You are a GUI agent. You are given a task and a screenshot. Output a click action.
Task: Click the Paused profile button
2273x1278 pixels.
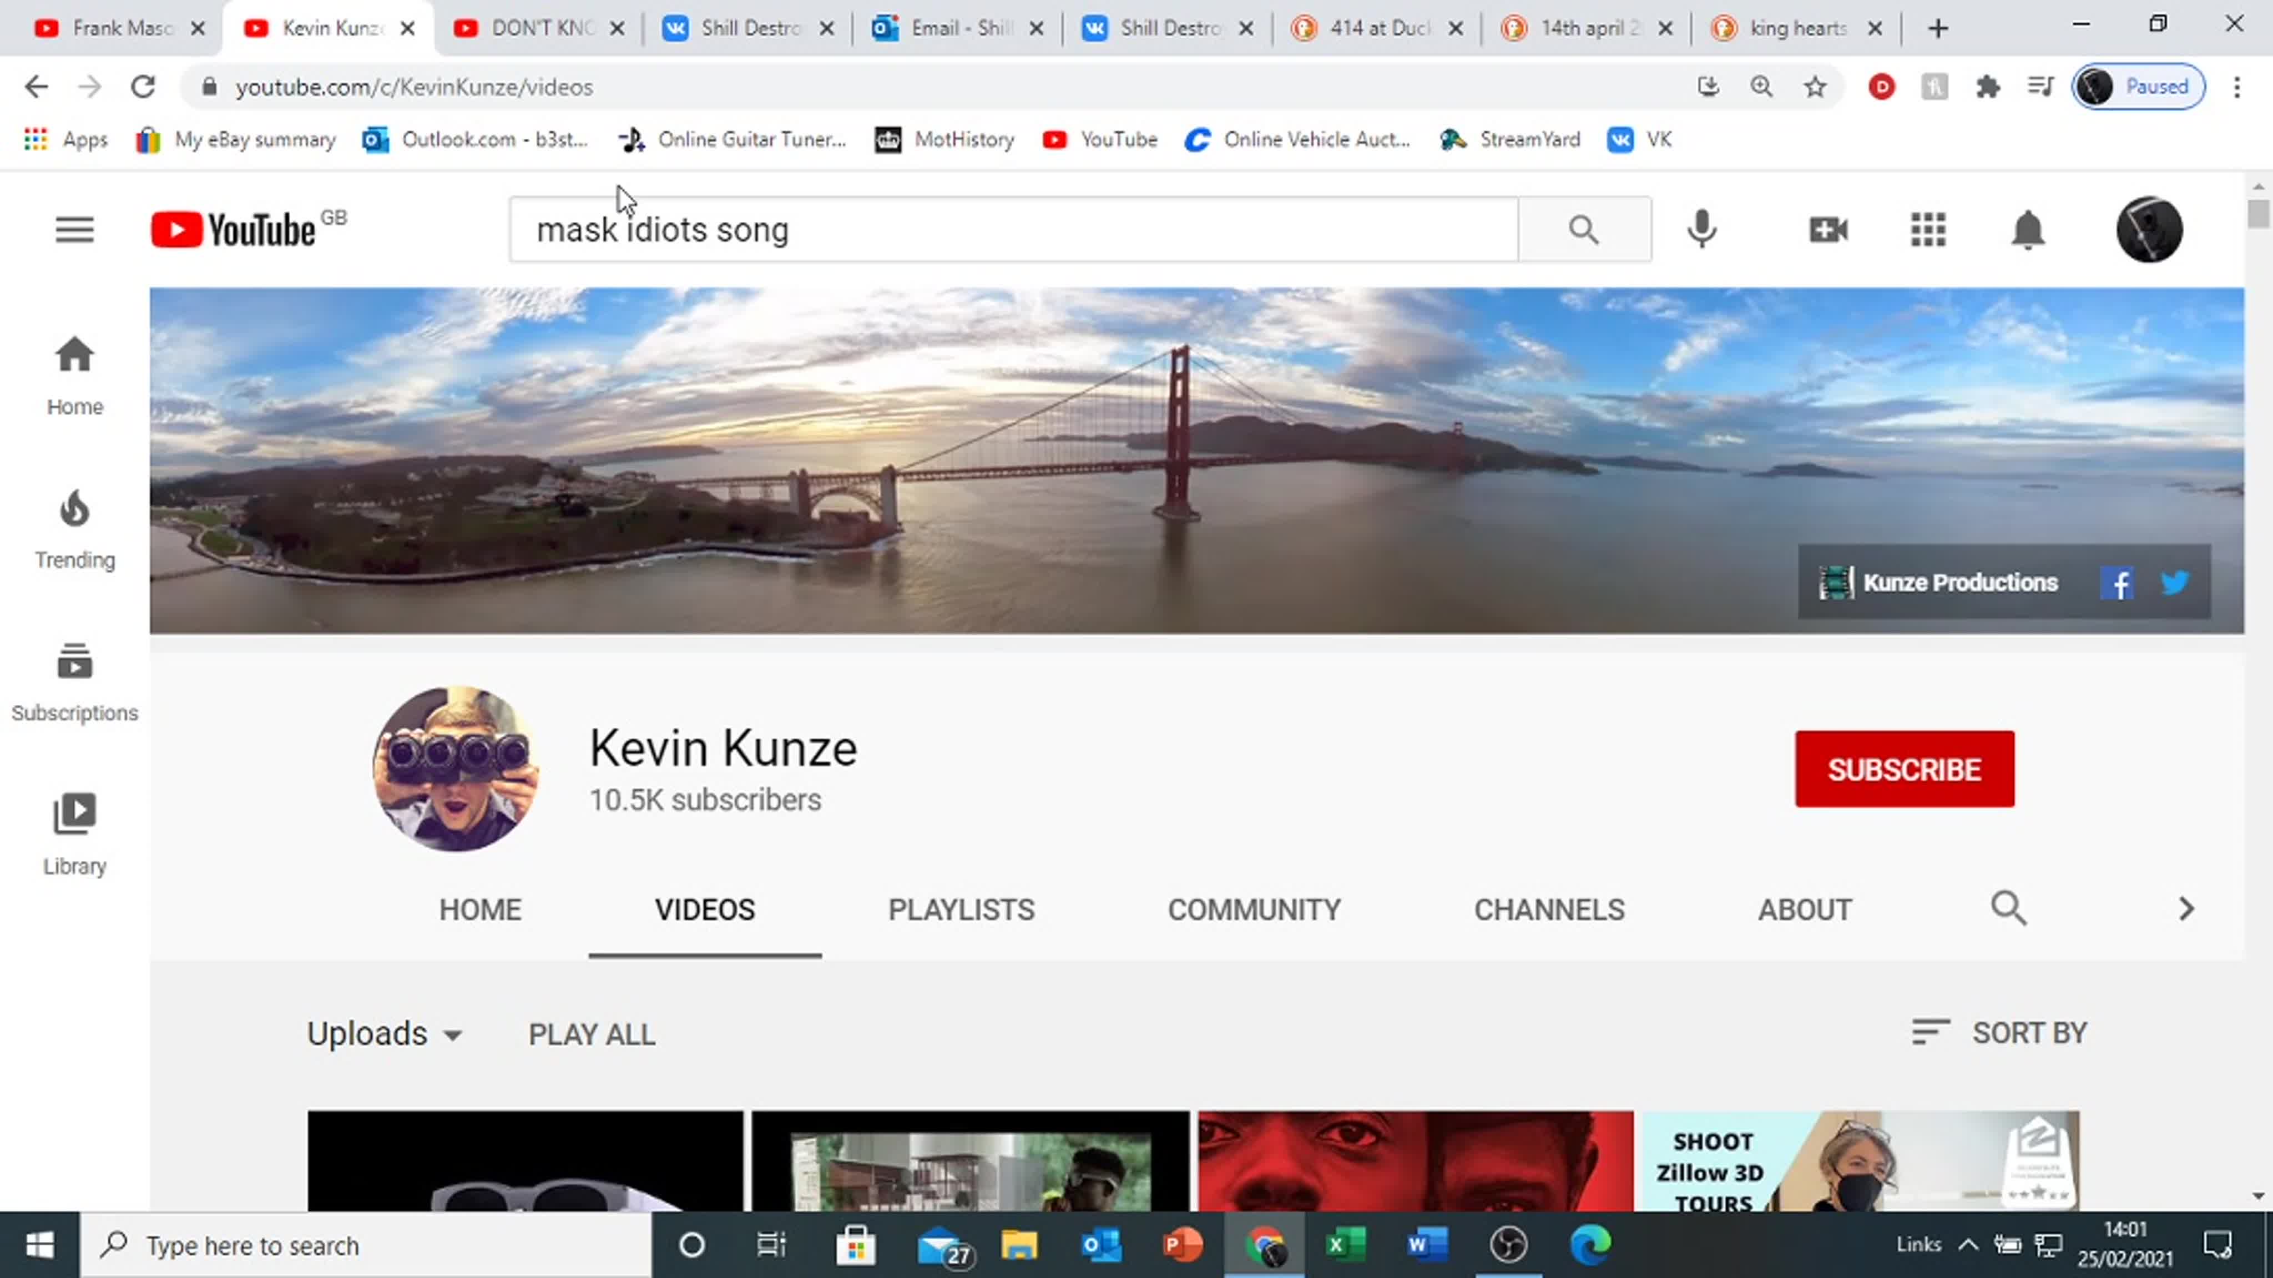point(2139,87)
